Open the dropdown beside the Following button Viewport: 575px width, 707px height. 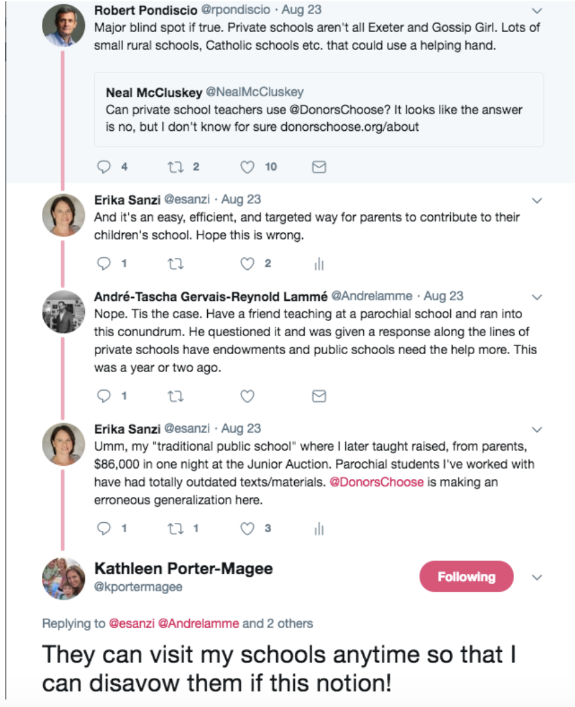click(x=538, y=577)
